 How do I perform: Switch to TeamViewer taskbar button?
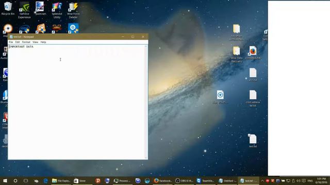[x=205, y=180]
